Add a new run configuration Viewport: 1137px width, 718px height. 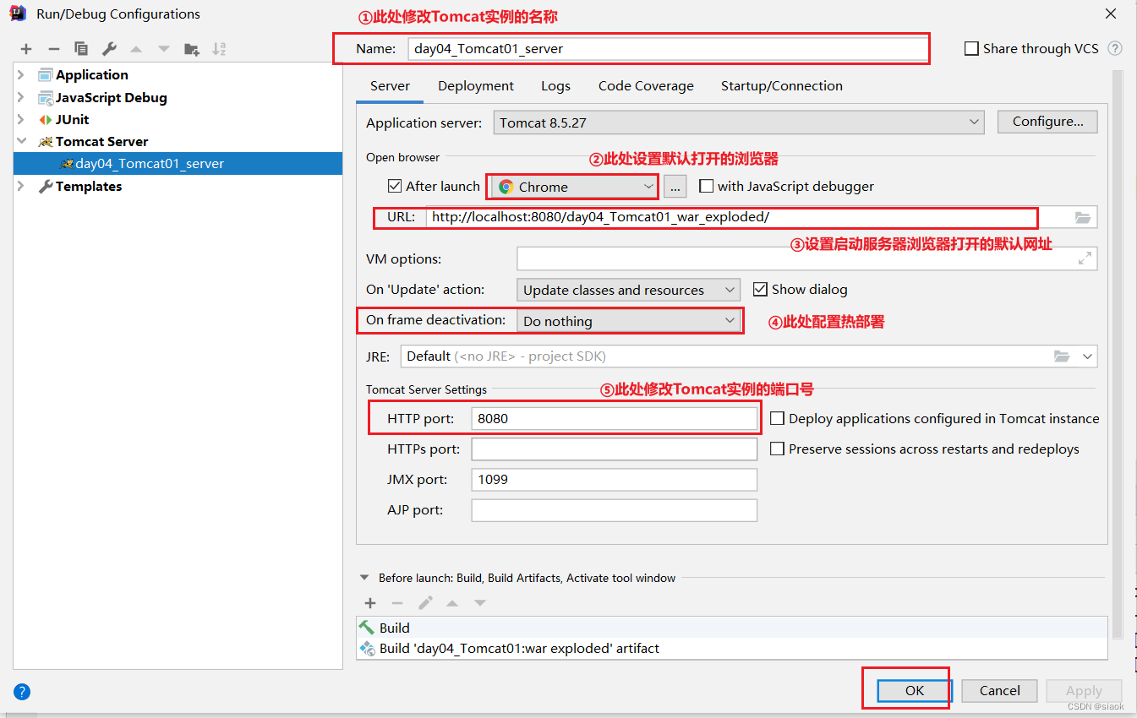tap(26, 49)
